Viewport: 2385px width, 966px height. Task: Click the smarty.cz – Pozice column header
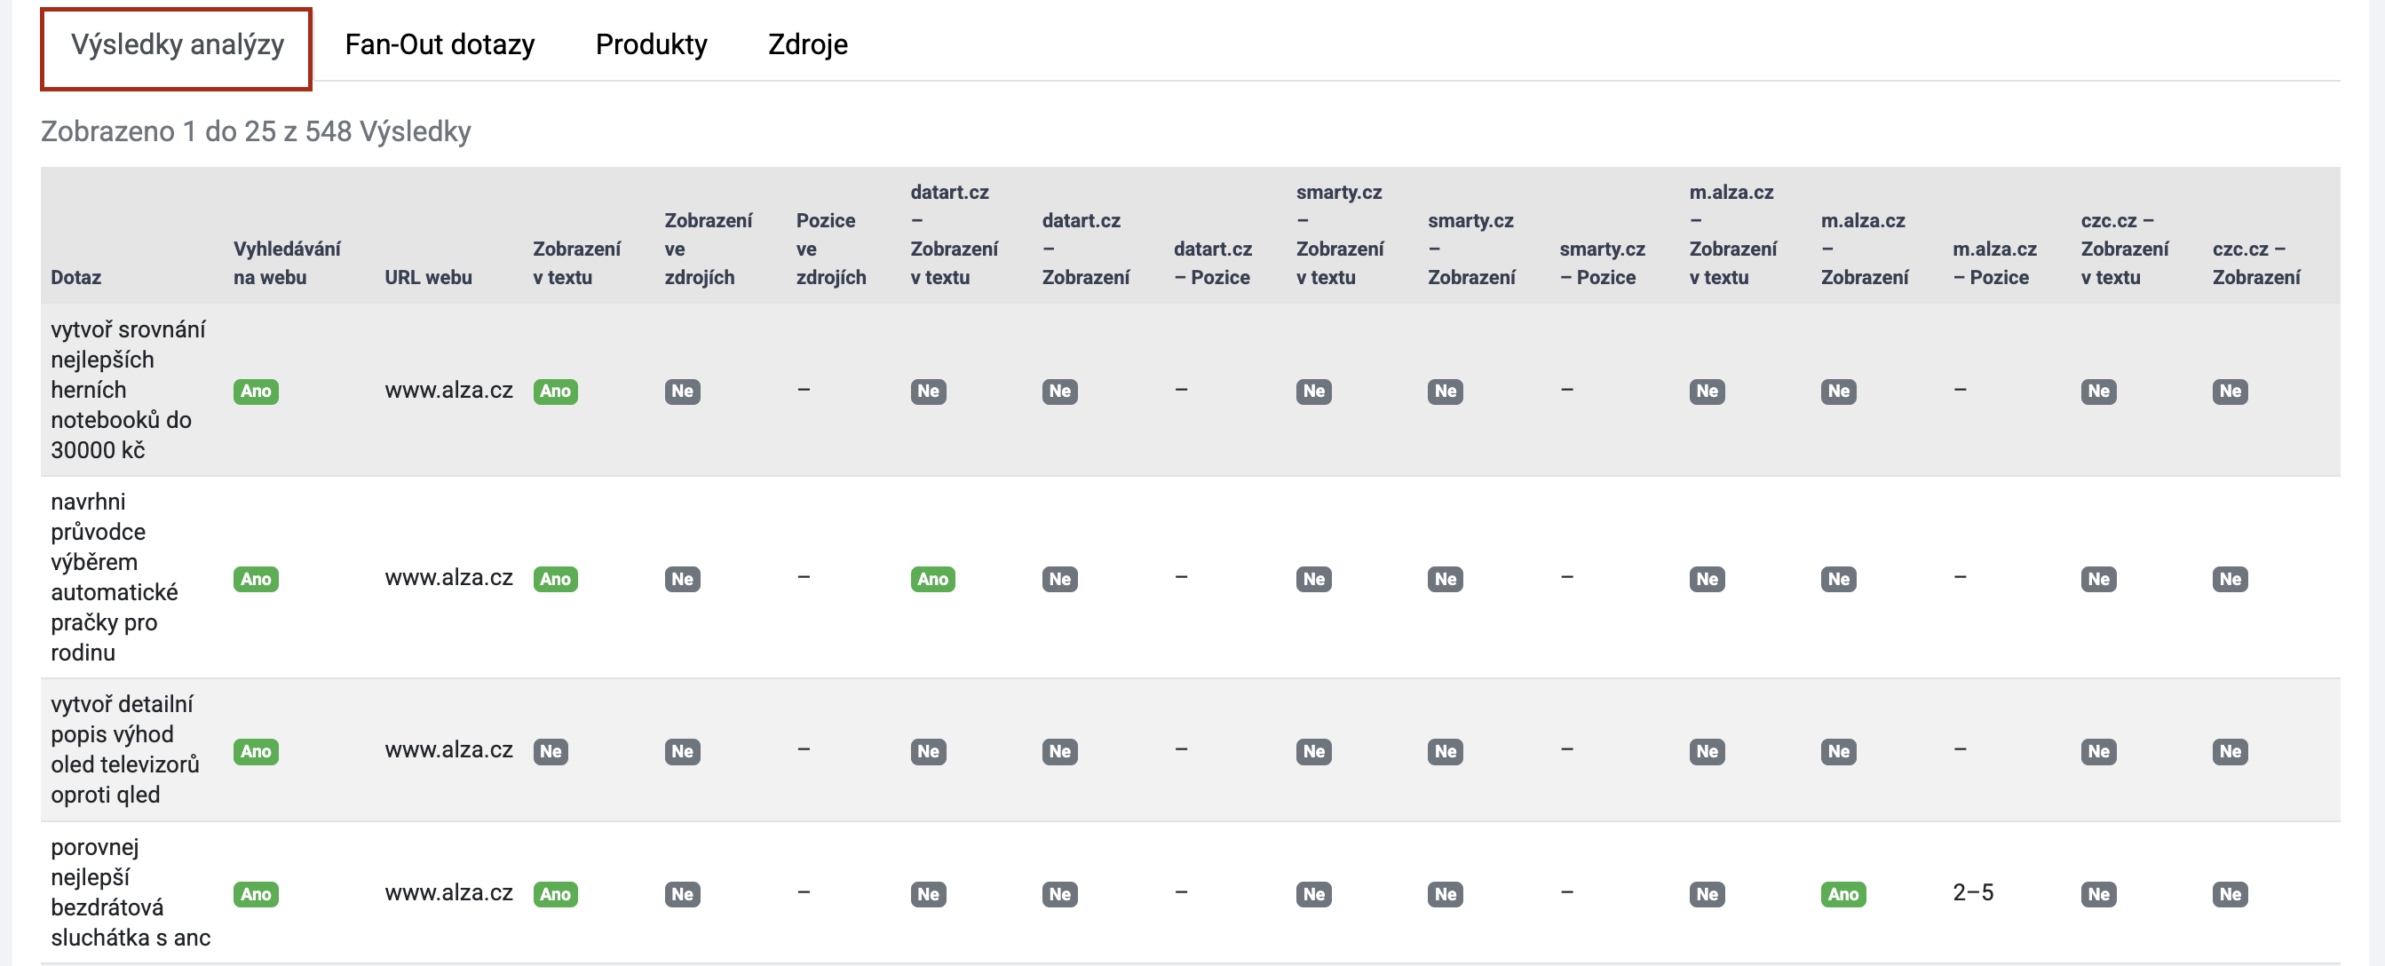(x=1602, y=262)
